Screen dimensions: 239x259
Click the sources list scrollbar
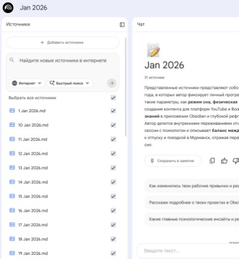[x=125, y=87]
